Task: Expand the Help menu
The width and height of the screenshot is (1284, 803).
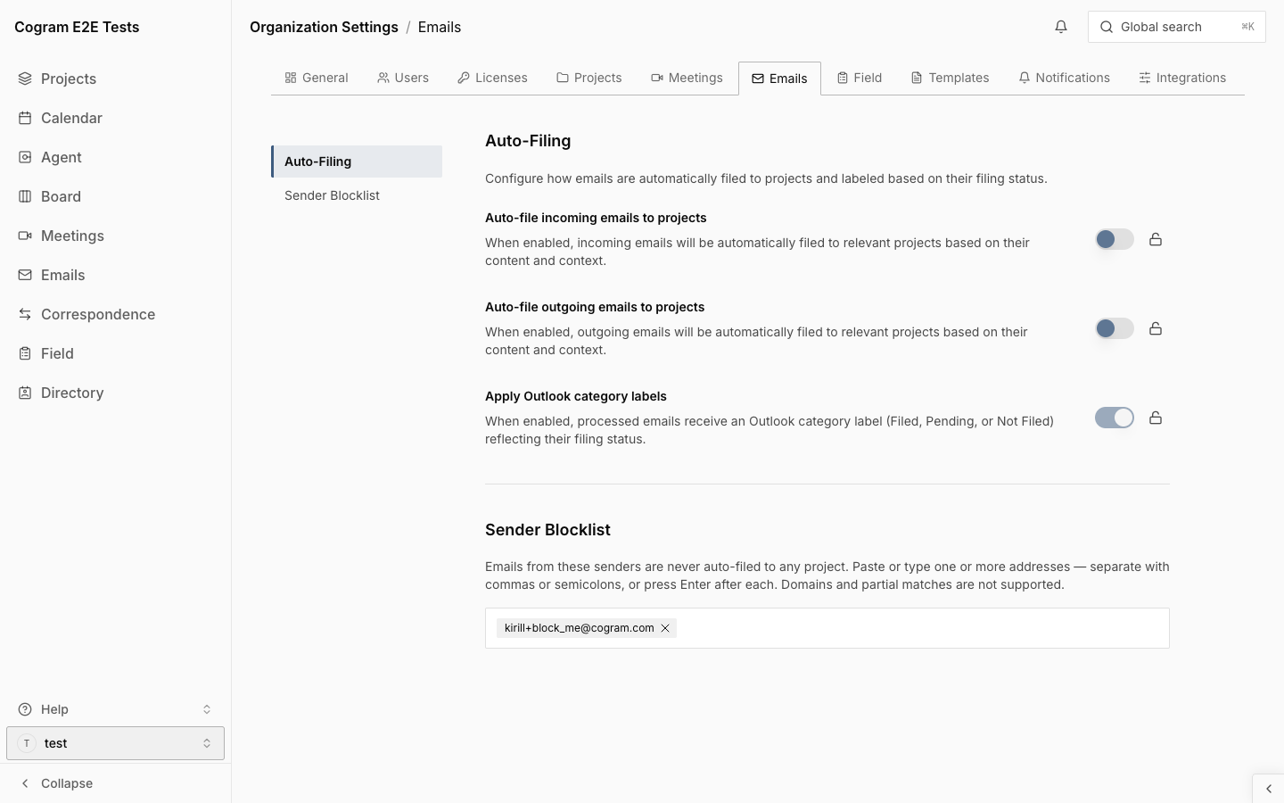Action: click(116, 709)
